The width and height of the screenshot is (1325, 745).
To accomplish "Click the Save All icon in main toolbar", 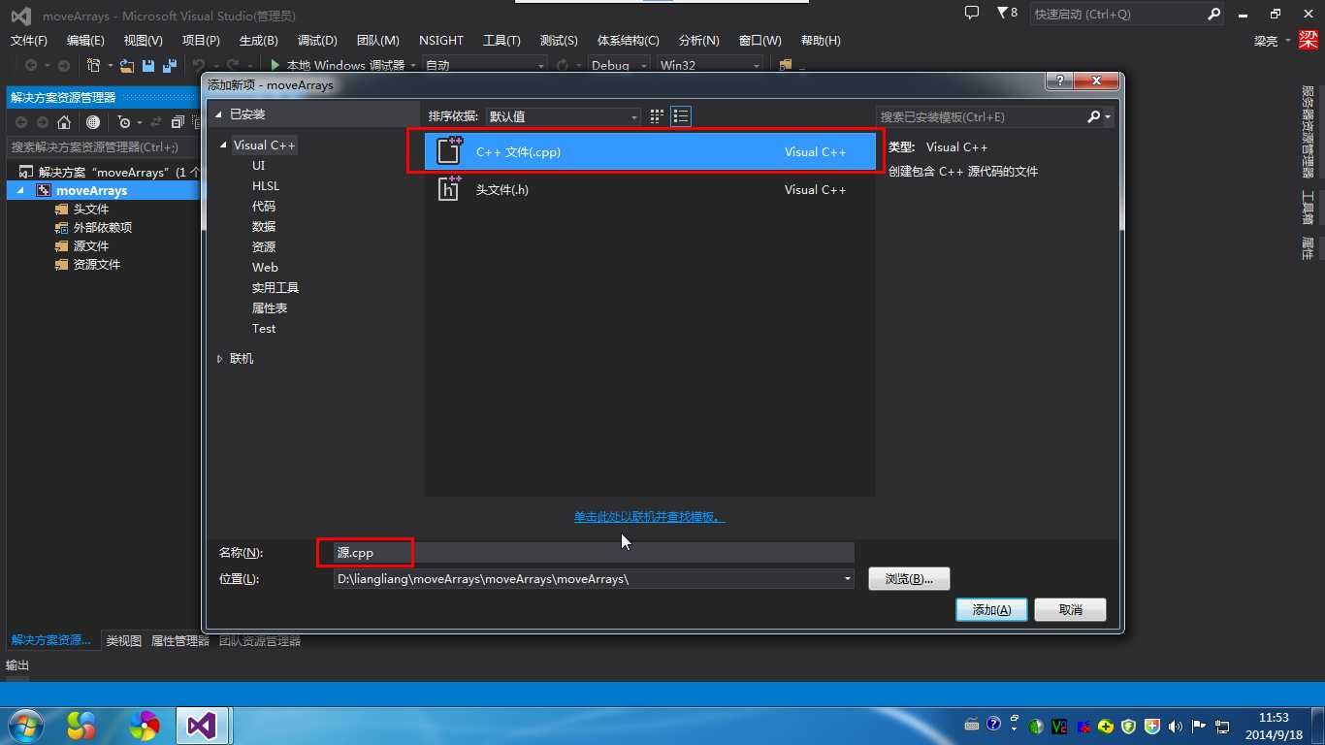I will (x=169, y=65).
